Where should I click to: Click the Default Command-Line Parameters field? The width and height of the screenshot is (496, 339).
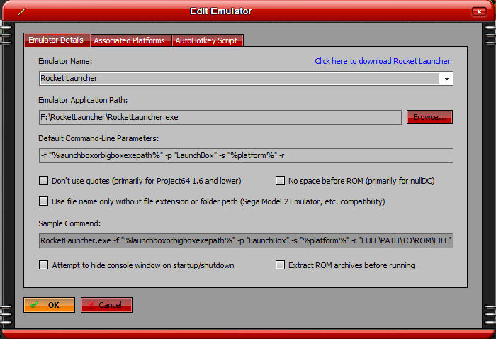(x=246, y=156)
